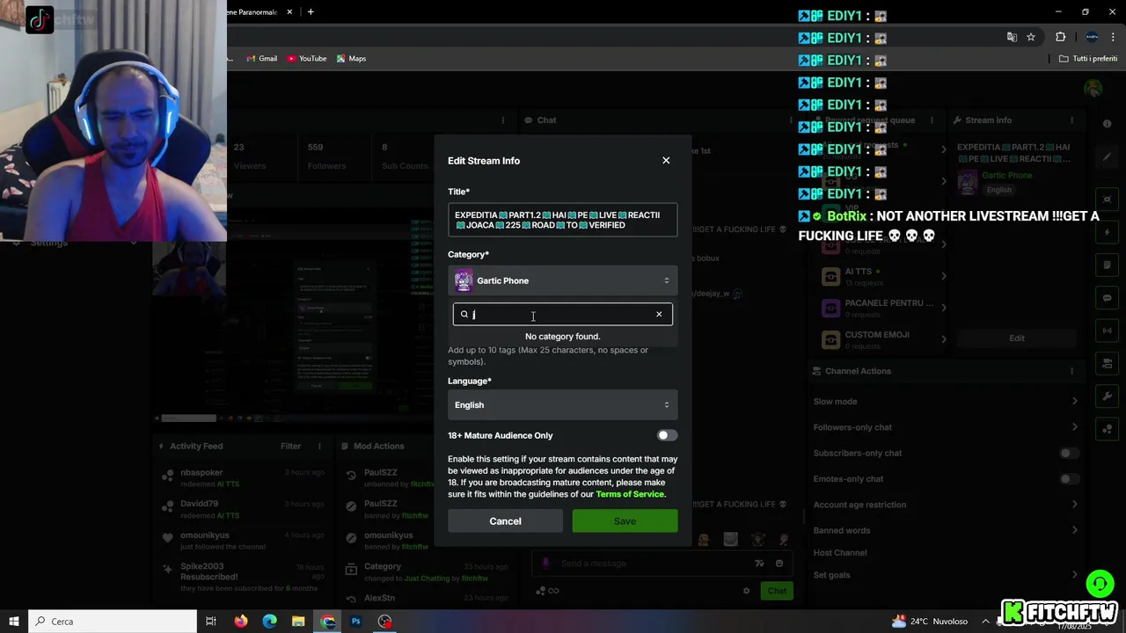Toggle Subscribers-only chat switch
The width and height of the screenshot is (1126, 633).
tap(1068, 453)
